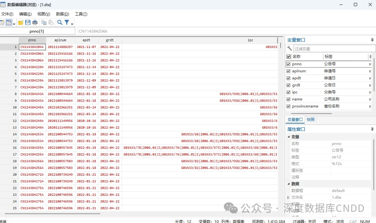
Task: Click the grdt column header
Action: (110, 40)
